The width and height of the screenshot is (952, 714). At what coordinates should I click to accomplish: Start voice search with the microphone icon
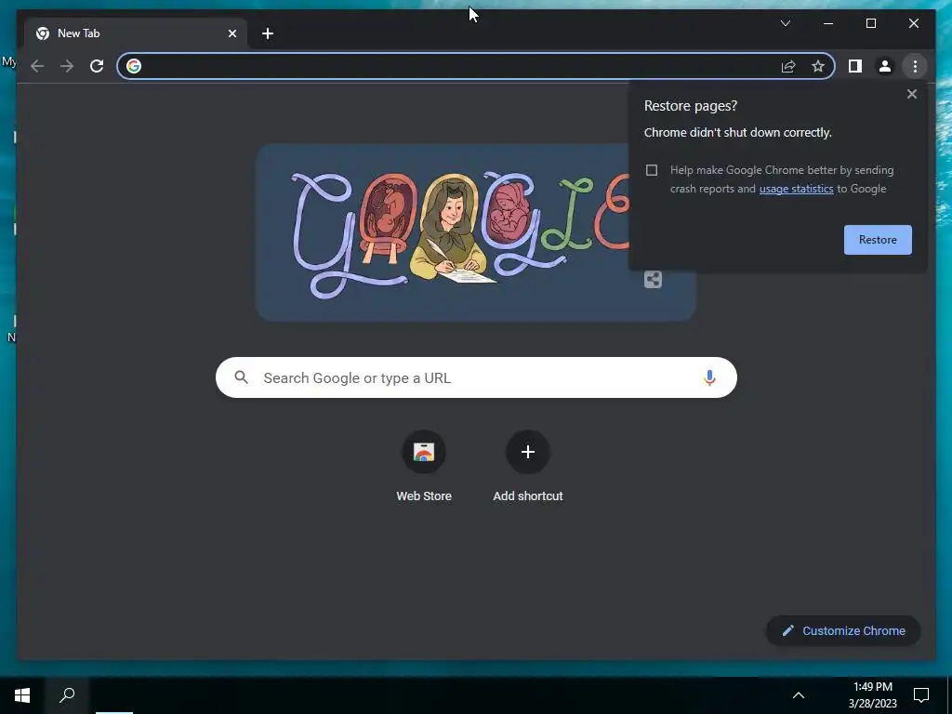coord(709,377)
